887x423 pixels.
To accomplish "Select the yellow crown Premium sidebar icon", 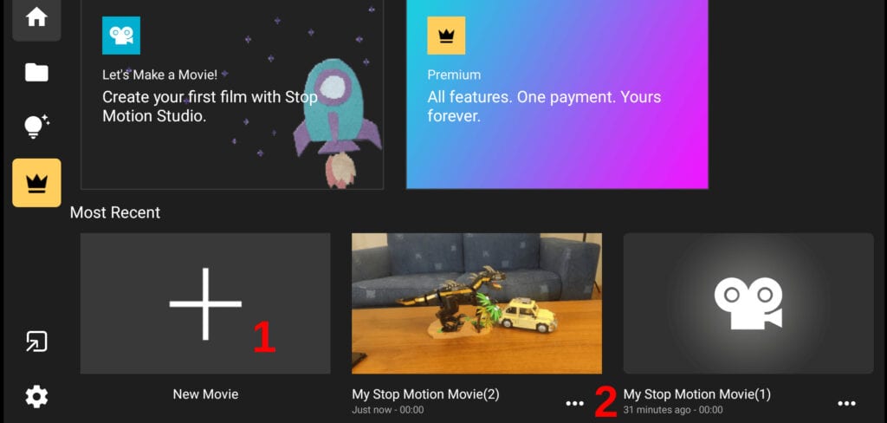I will 36,183.
